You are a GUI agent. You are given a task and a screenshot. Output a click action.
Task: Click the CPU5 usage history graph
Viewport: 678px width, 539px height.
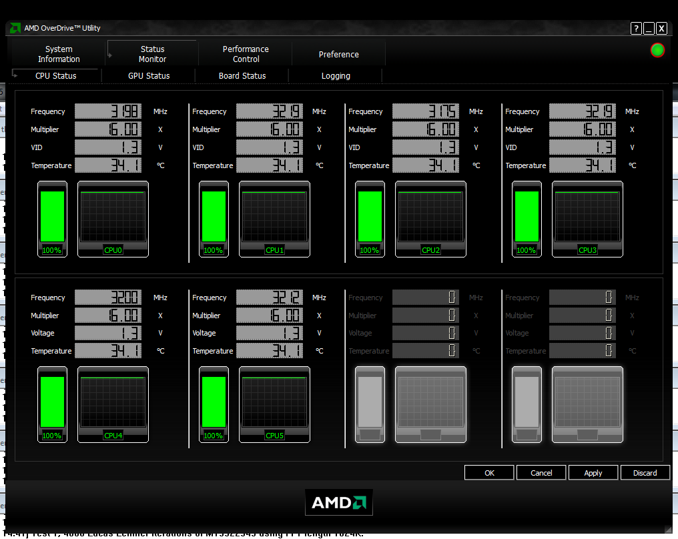click(274, 404)
